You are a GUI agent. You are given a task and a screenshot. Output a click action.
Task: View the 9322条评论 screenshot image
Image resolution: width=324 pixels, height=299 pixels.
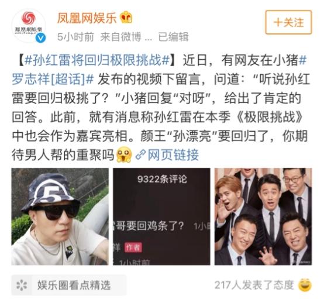[x=161, y=216]
